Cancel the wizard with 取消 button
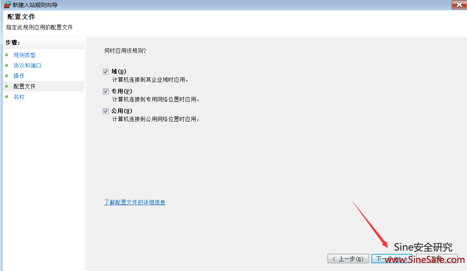Image resolution: width=467 pixels, height=271 pixels. [x=437, y=259]
